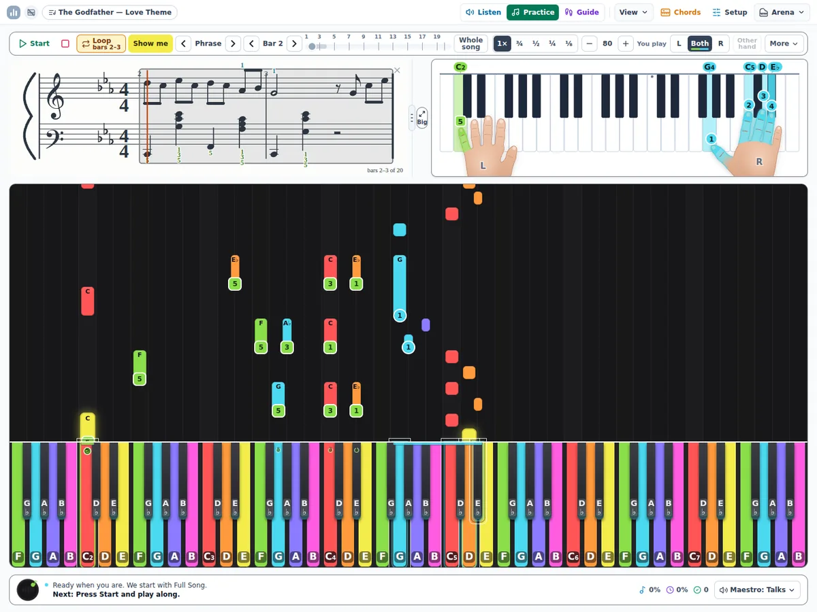Select 1× playback speed
This screenshot has height=612, width=817.
(x=502, y=44)
